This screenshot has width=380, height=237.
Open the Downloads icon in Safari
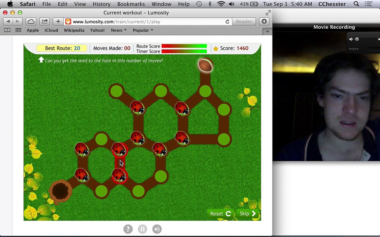(x=264, y=21)
